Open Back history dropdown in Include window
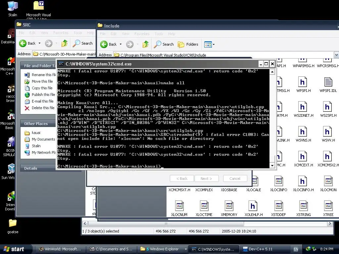Screen dimensions: 339x254 pos(121,44)
